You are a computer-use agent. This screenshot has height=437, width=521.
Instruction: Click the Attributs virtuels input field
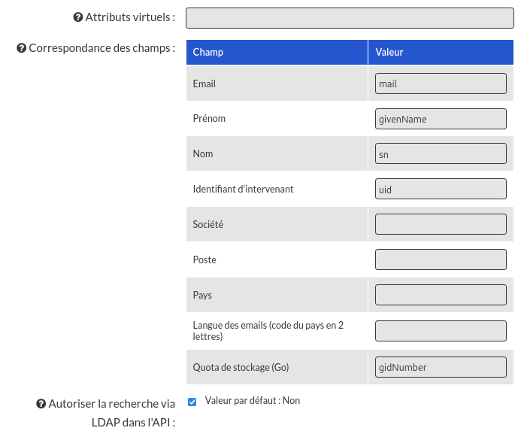coord(350,18)
